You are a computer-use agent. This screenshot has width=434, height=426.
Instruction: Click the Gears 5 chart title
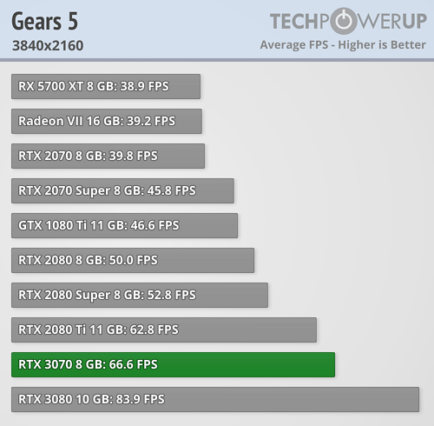pyautogui.click(x=45, y=21)
